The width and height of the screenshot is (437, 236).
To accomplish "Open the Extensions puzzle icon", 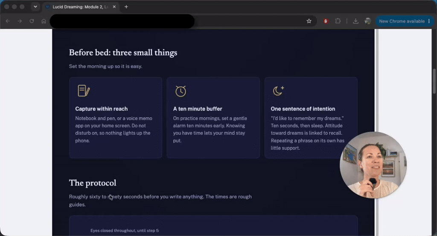I will [x=338, y=21].
